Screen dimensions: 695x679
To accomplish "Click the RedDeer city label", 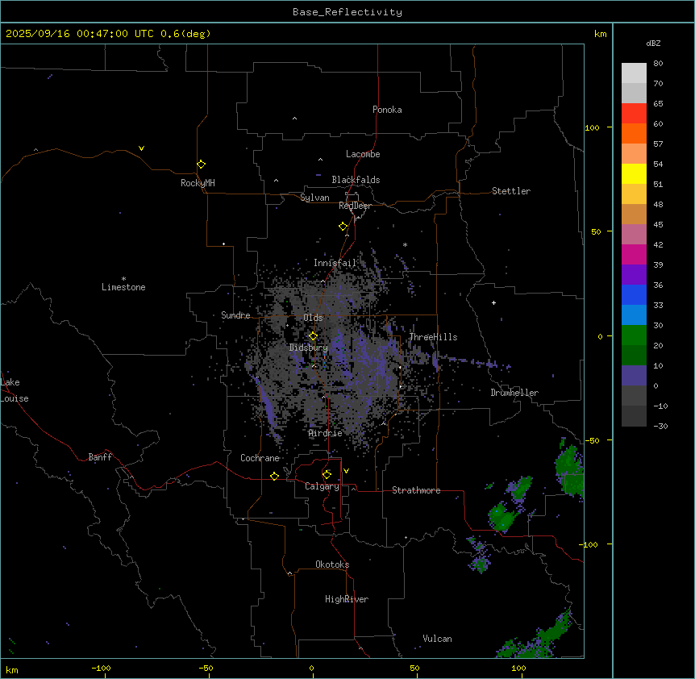I will [355, 206].
